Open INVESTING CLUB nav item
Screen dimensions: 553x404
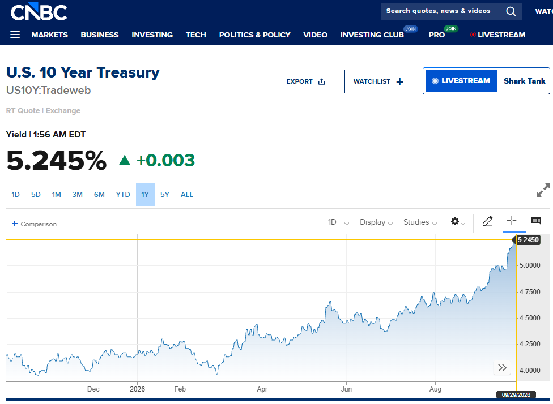pyautogui.click(x=372, y=35)
